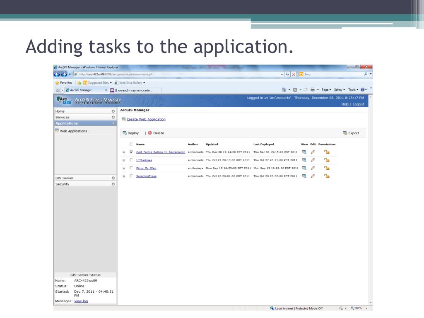The image size is (424, 318).
Task: Expand the Home panel in sidebar
Action: [113, 111]
